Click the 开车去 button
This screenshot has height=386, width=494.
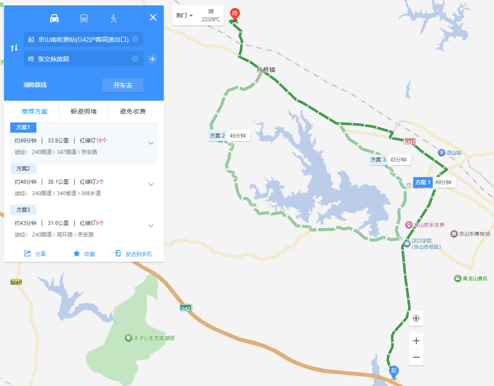click(123, 85)
